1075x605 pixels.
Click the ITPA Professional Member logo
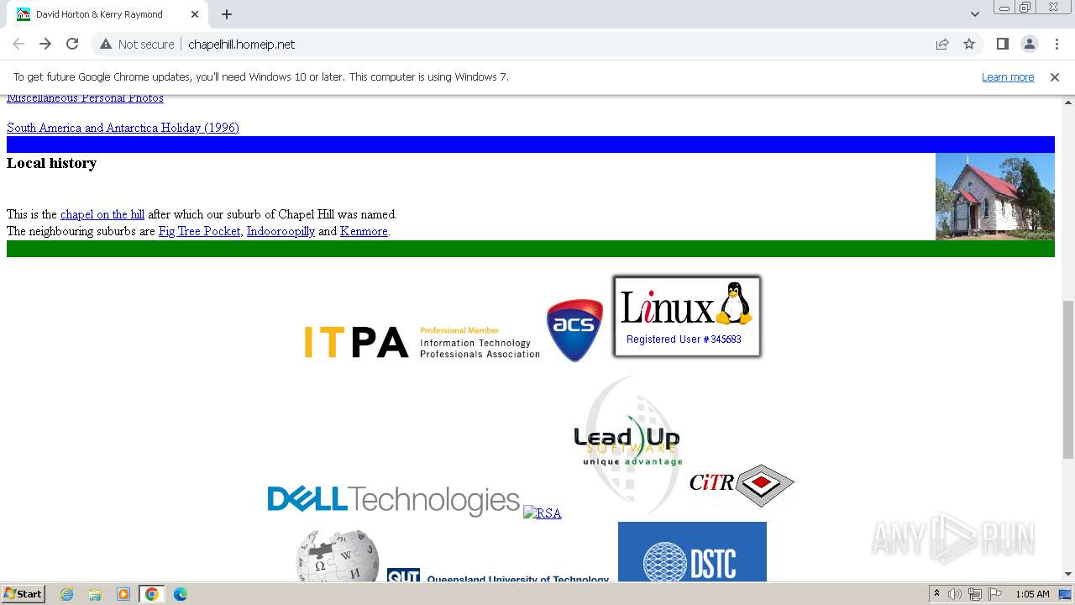pyautogui.click(x=422, y=342)
